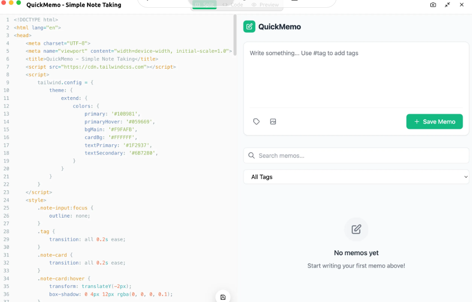
Task: Click the collapse arrows icon
Action: (447, 5)
